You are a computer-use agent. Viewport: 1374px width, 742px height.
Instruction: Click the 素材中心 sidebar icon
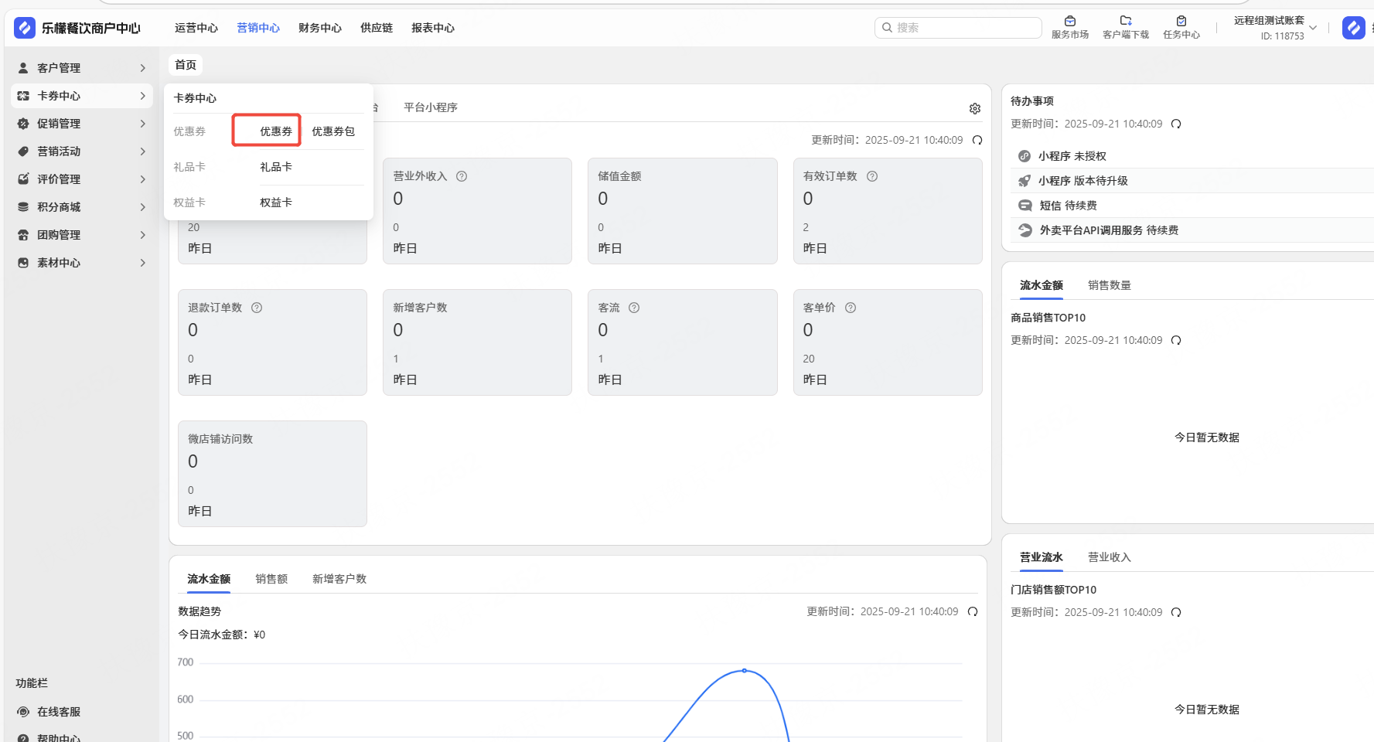[x=23, y=263]
